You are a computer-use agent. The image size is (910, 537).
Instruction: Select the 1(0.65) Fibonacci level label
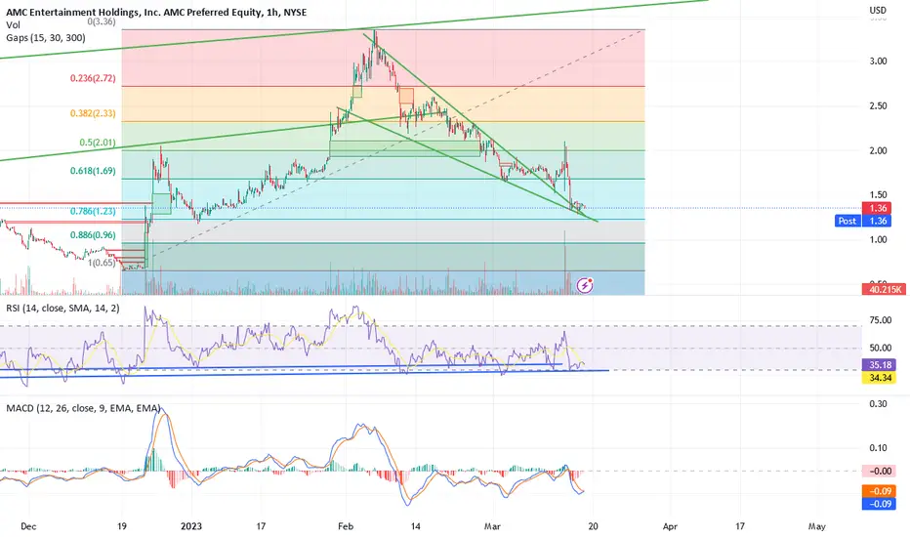coord(102,263)
